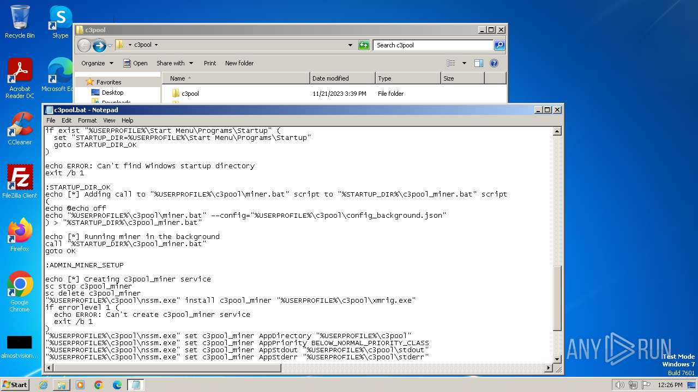Launch Firefox from the desktop
This screenshot has width=698, height=392.
[x=20, y=235]
